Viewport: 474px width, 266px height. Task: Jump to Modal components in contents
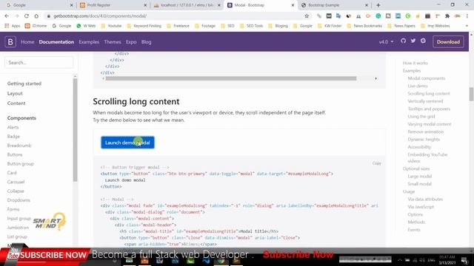tap(427, 78)
